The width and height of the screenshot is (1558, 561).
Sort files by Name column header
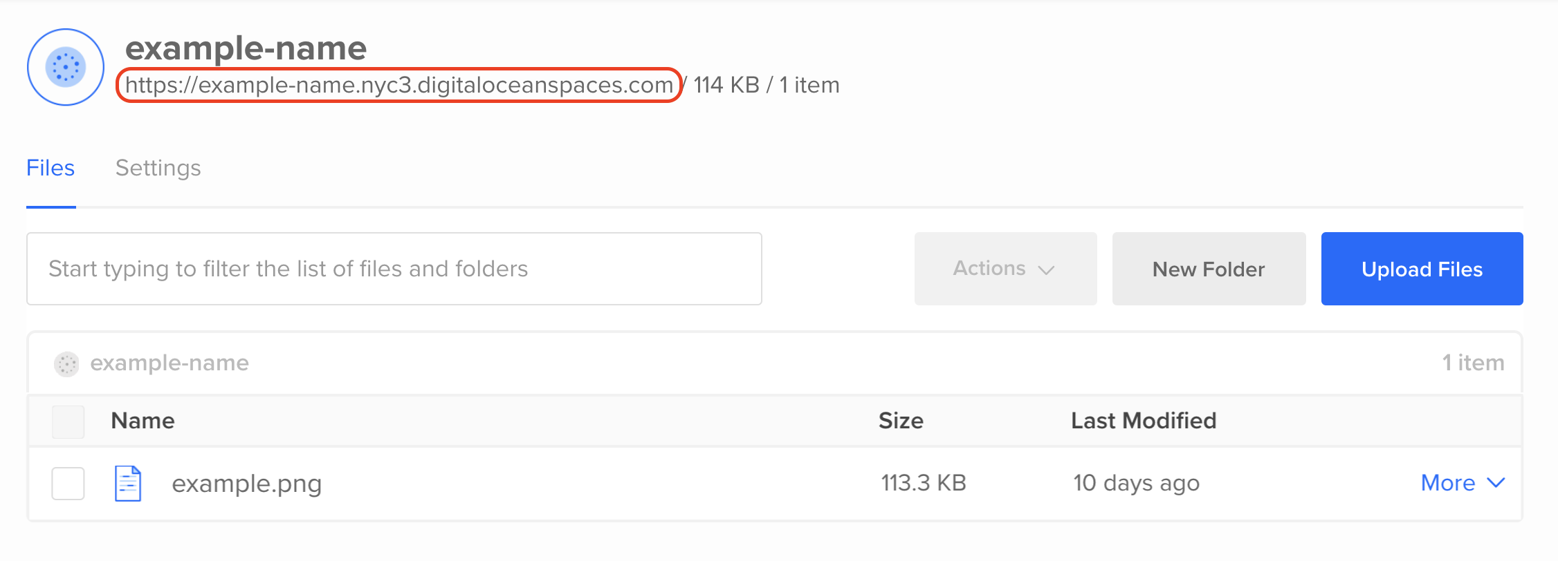(x=143, y=421)
